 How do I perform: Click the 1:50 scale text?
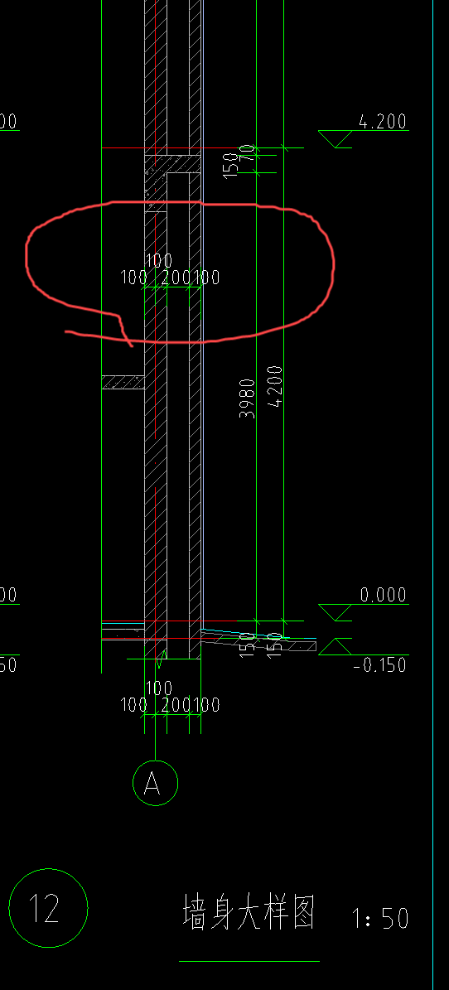[x=381, y=919]
